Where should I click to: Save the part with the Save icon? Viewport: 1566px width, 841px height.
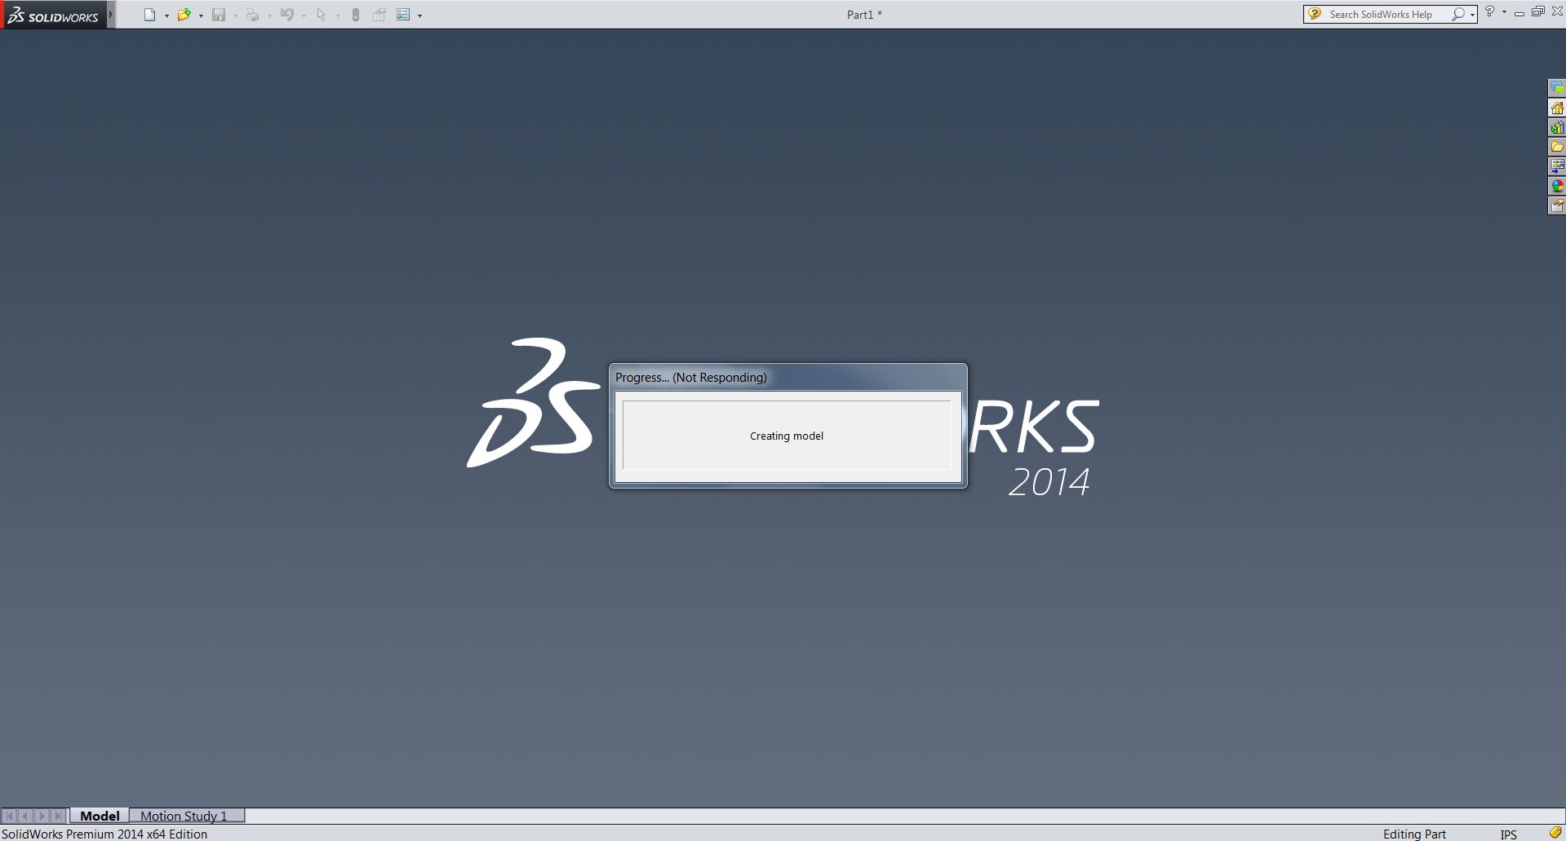coord(219,14)
